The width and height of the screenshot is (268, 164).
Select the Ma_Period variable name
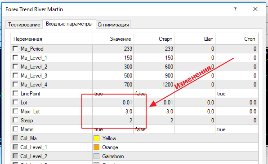point(32,49)
